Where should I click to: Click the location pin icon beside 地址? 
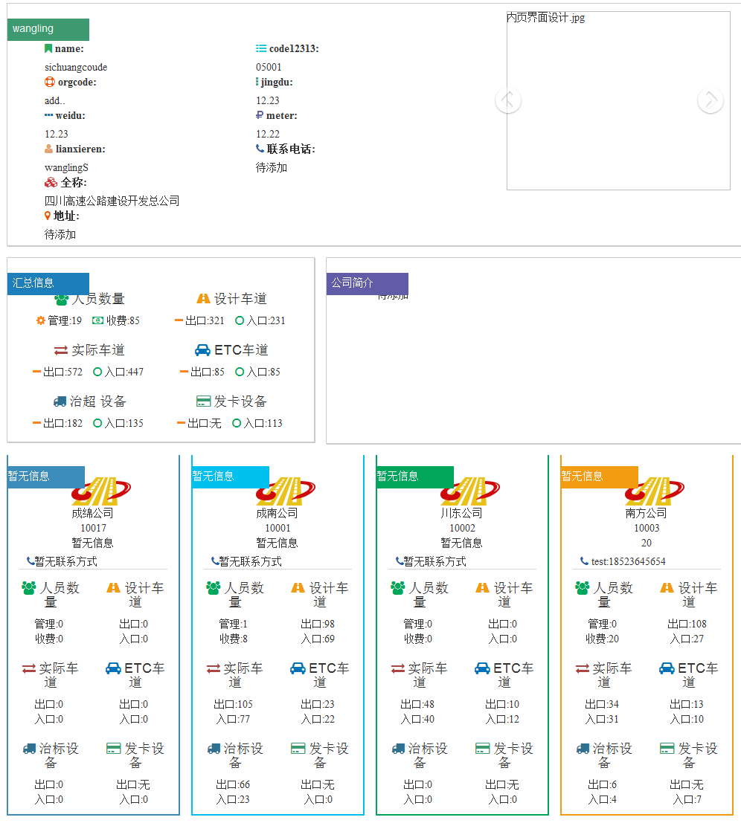[x=48, y=216]
